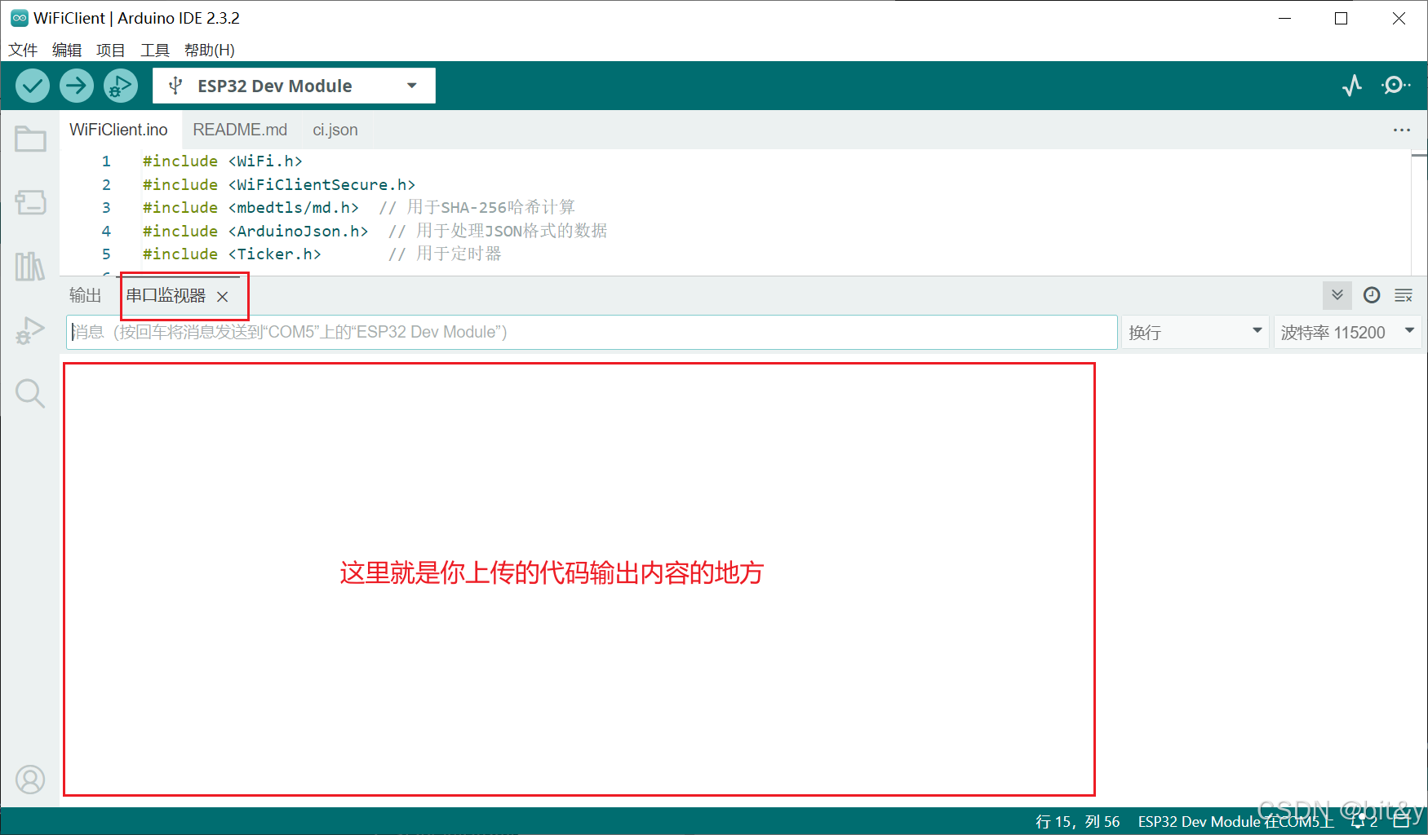
Task: Click the Verify sketch checkmark button
Action: click(x=33, y=86)
